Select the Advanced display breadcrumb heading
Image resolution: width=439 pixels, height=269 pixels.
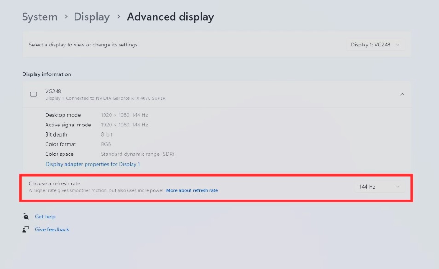tap(170, 17)
